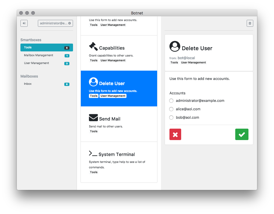The height and width of the screenshot is (214, 274).
Task: Click the Tools tag on the top partially visible card
Action: coord(94,25)
